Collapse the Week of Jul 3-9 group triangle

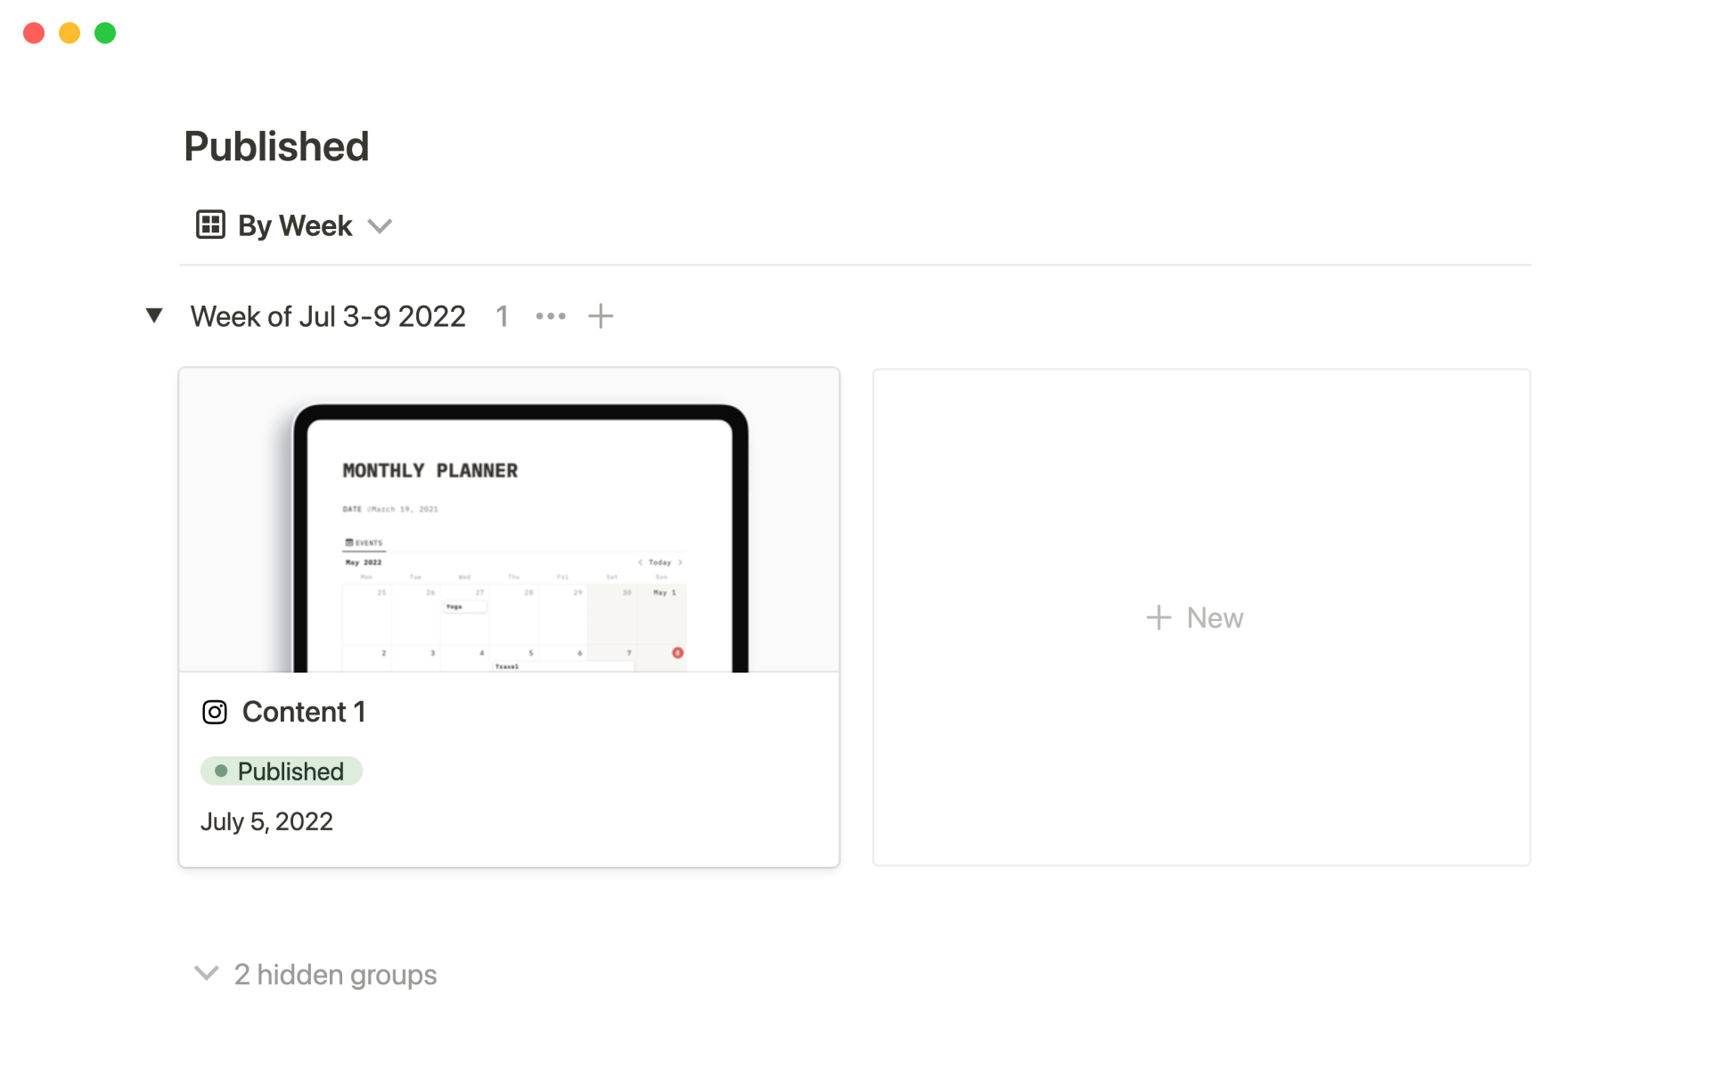click(x=154, y=315)
